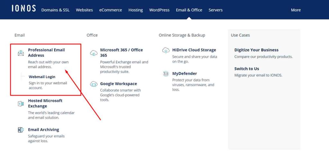The width and height of the screenshot is (329, 161).
Task: Open the Domains & SSL menu
Action: (x=55, y=10)
